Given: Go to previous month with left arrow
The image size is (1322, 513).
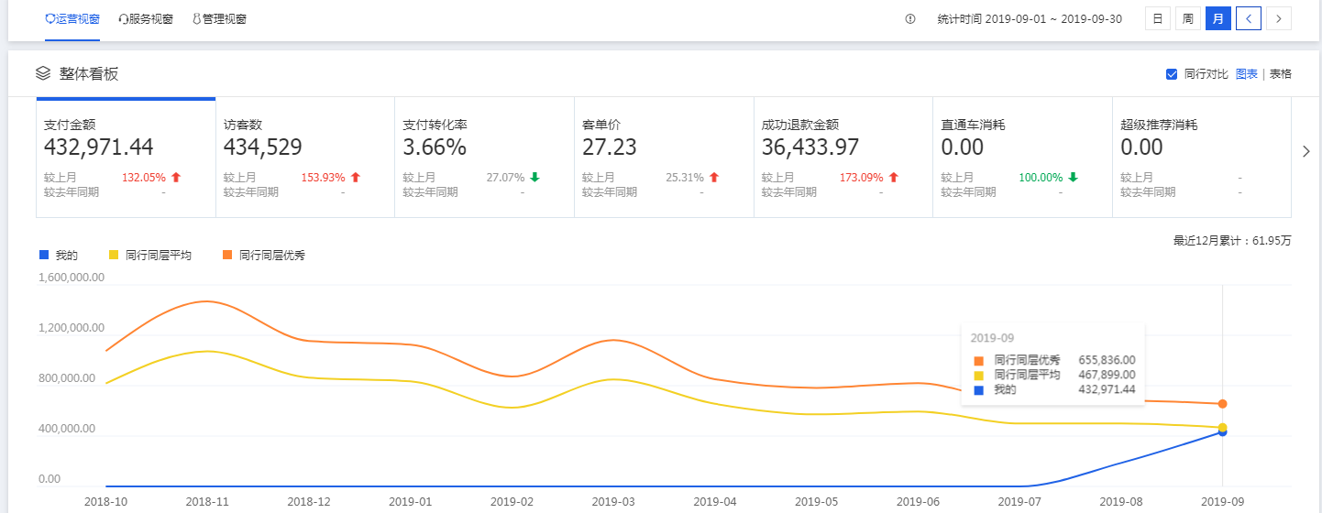Looking at the screenshot, I should click(x=1249, y=18).
